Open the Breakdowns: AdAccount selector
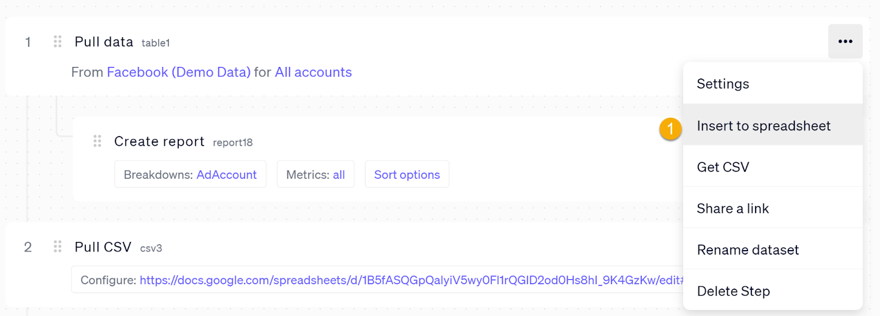 190,174
